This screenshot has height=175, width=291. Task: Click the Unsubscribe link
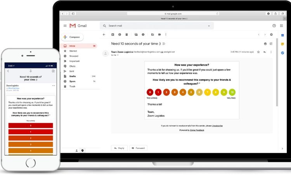tap(217, 126)
